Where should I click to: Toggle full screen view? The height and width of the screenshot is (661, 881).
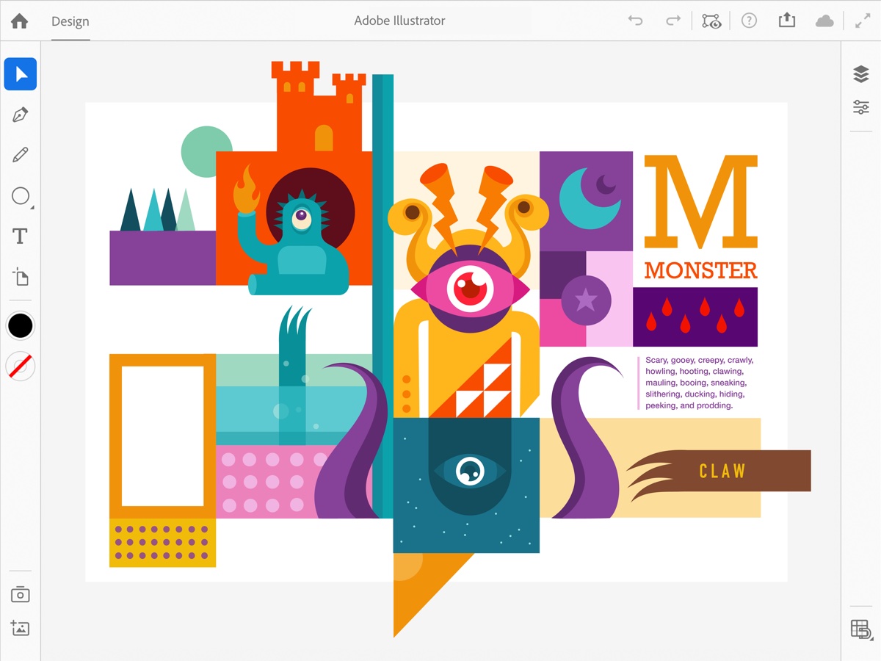[863, 21]
